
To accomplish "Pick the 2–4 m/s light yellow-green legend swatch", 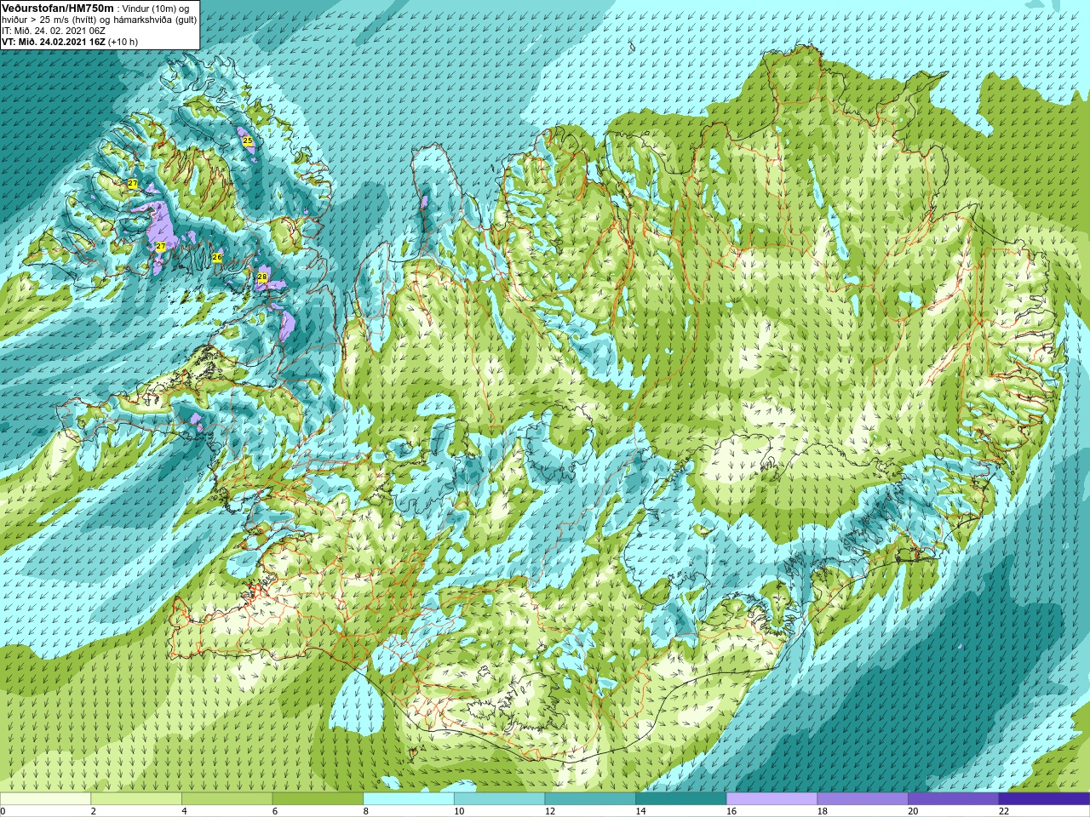I will click(136, 799).
